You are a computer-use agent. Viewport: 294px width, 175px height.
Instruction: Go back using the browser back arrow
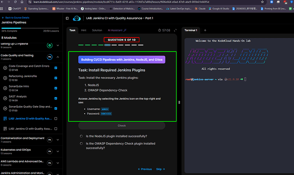coord(3,2)
